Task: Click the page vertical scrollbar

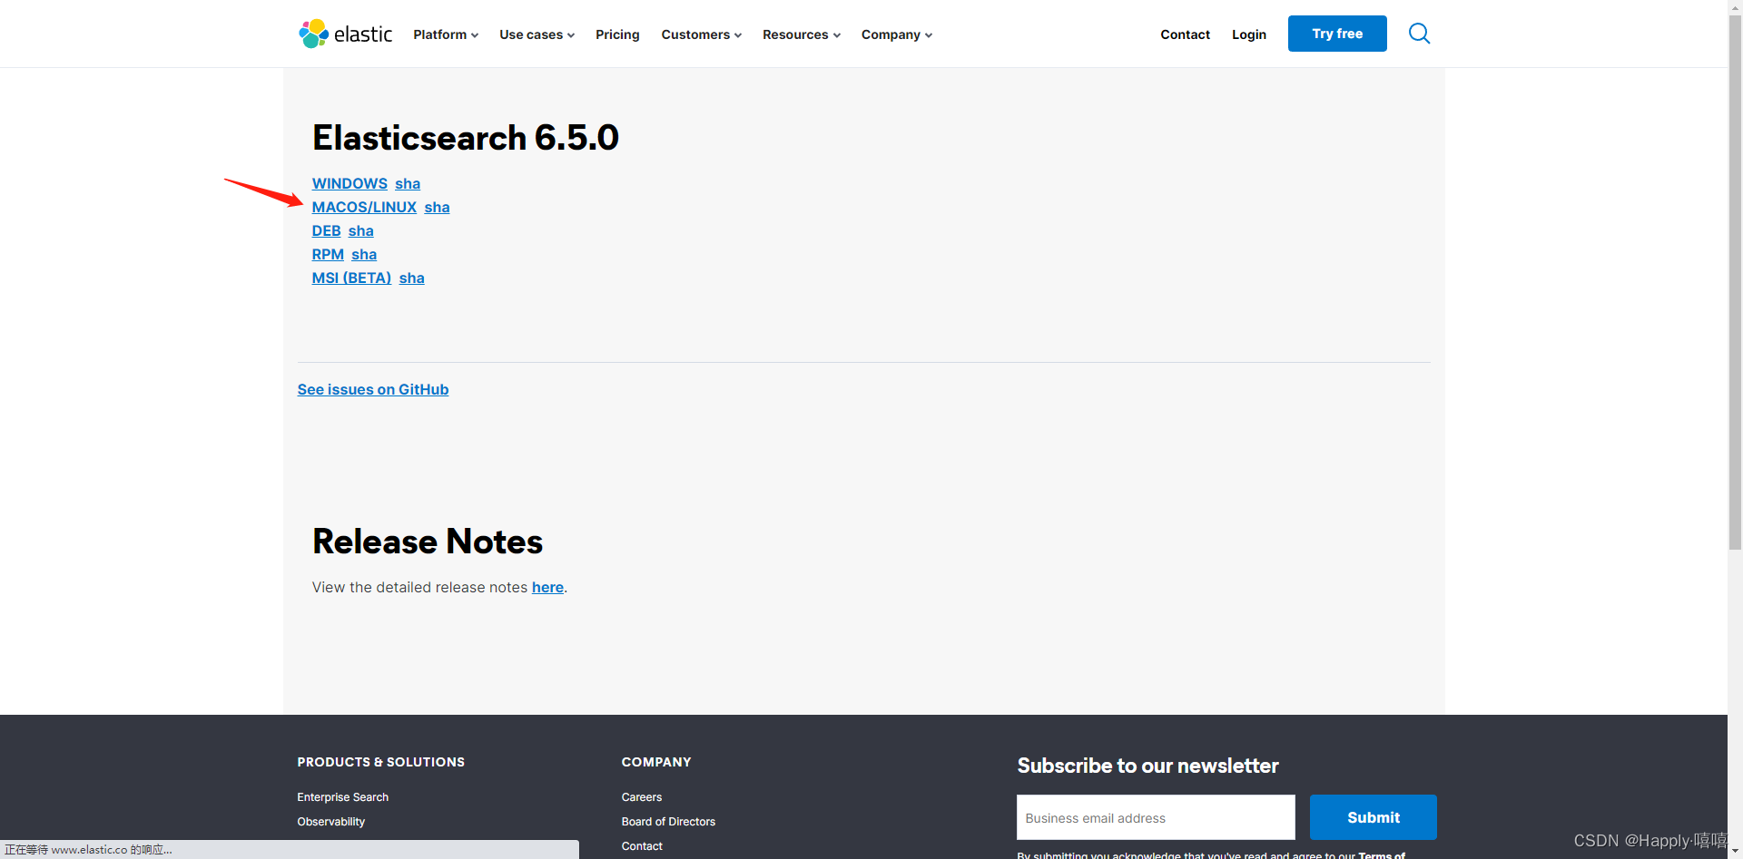Action: pos(1735,281)
